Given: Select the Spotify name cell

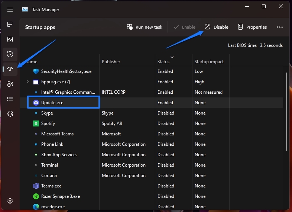Looking at the screenshot, I should (x=48, y=123).
